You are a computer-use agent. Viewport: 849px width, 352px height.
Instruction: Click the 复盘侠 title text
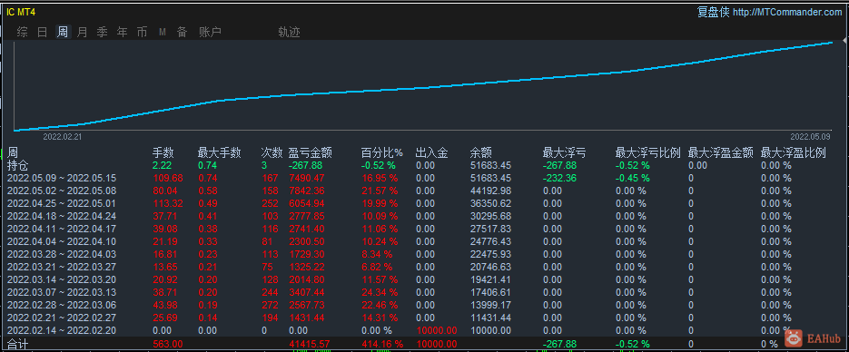(713, 12)
